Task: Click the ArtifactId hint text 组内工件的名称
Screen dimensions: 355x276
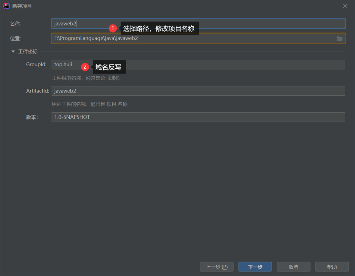Action: 89,104
